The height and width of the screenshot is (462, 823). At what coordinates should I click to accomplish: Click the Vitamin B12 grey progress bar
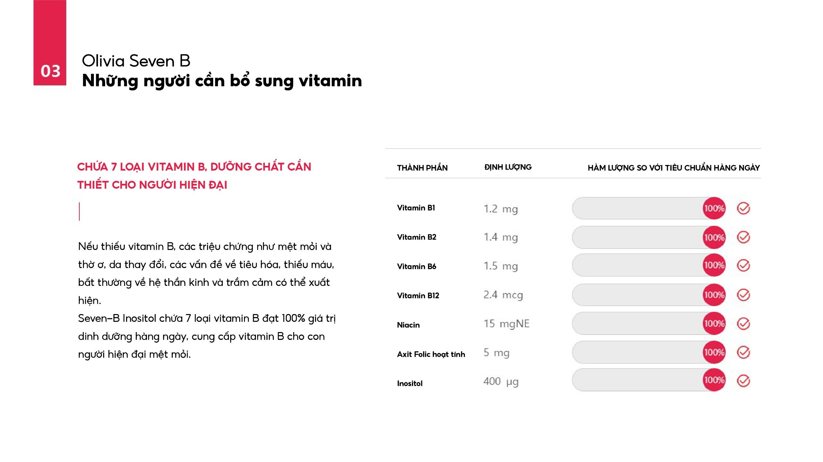tap(637, 295)
